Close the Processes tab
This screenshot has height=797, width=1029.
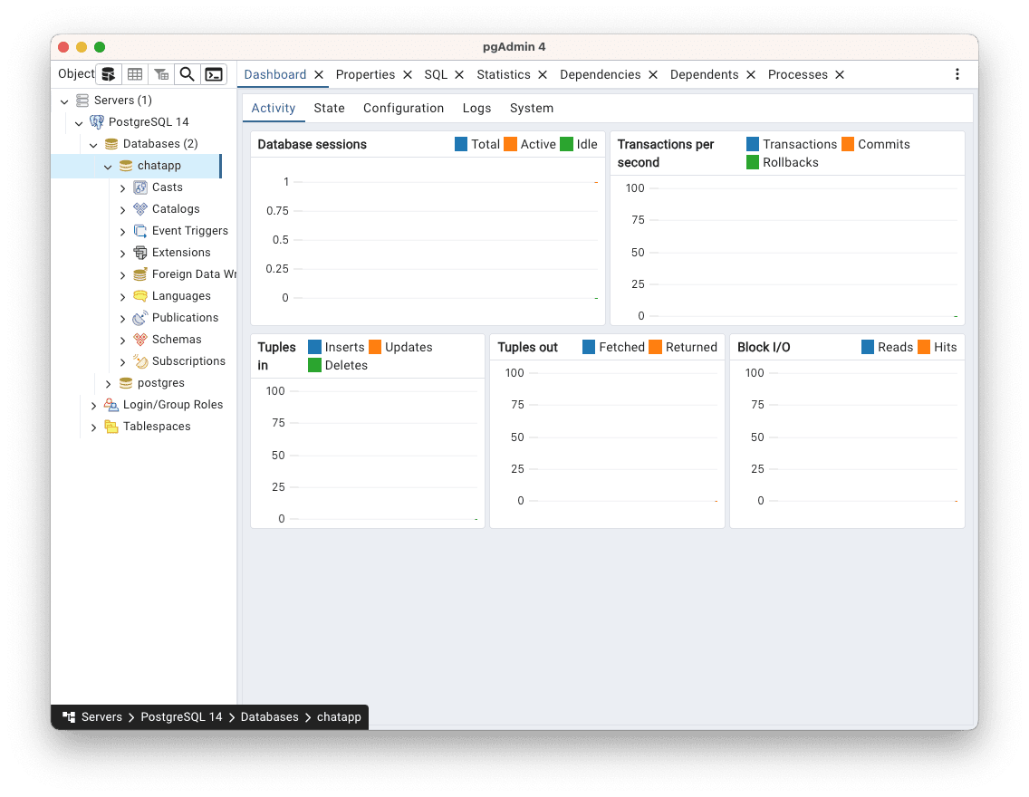840,75
